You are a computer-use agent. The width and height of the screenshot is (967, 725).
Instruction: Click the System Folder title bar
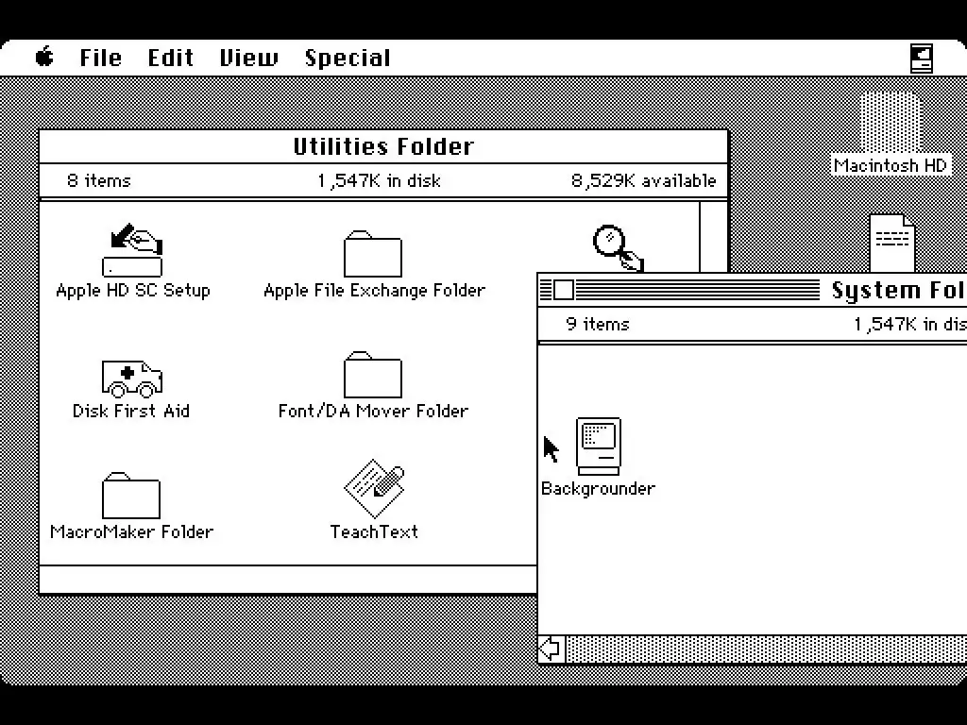coord(753,290)
